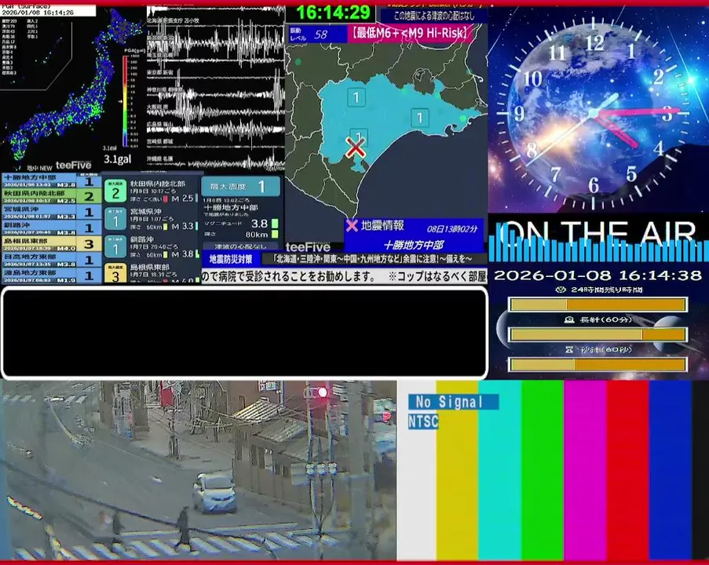Click the pink X icon beside 地震情報
The width and height of the screenshot is (709, 565).
coord(352,225)
